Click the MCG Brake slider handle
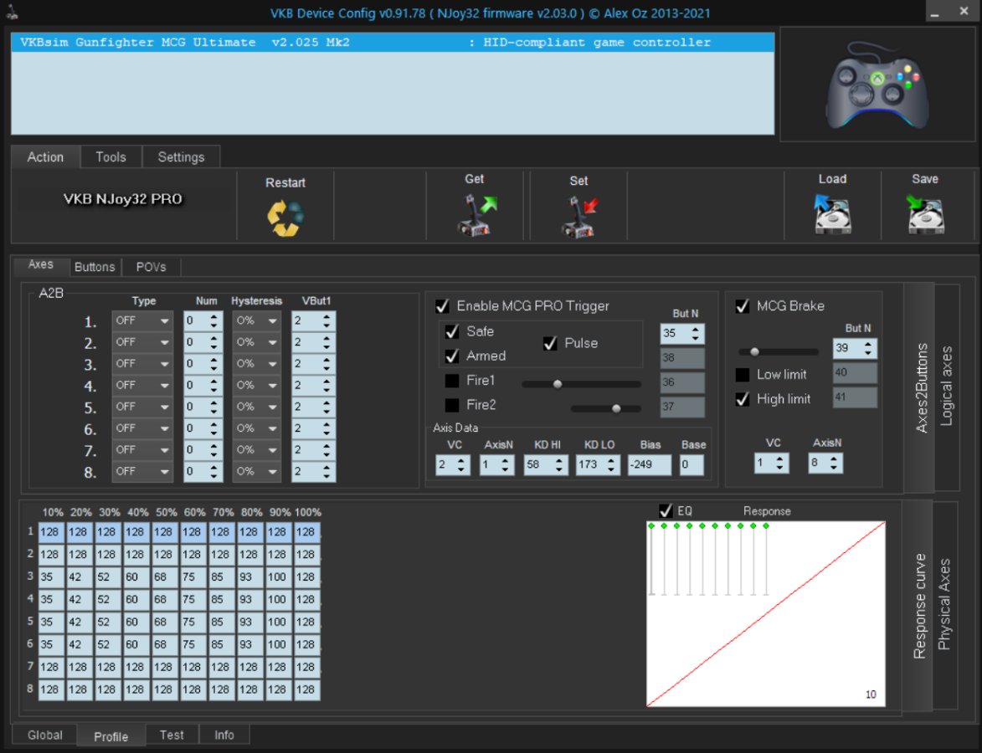 754,352
